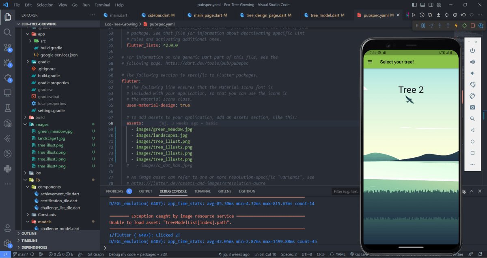Take emulator screenshot with camera icon

472,107
